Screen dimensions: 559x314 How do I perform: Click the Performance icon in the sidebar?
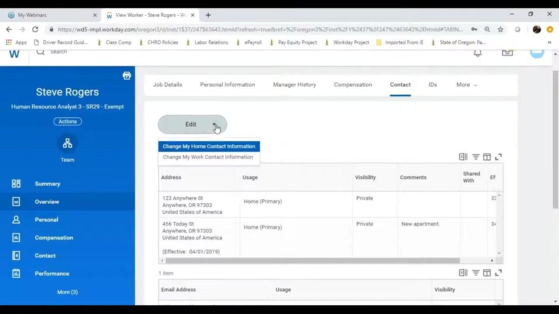[16, 273]
